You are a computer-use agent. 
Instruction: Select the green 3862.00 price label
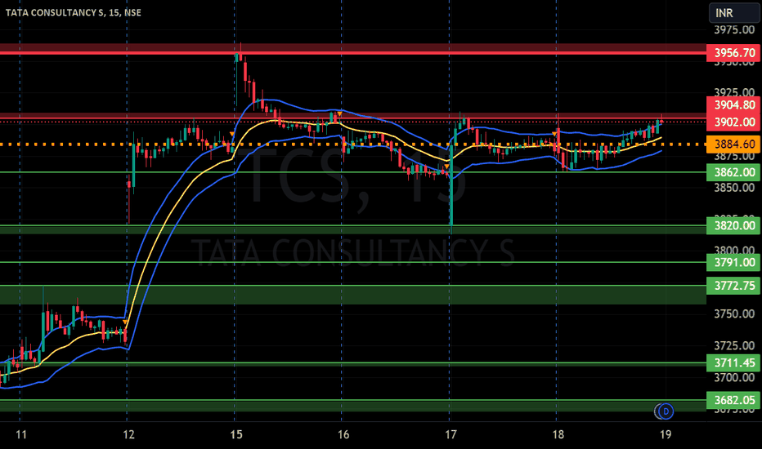click(x=733, y=172)
